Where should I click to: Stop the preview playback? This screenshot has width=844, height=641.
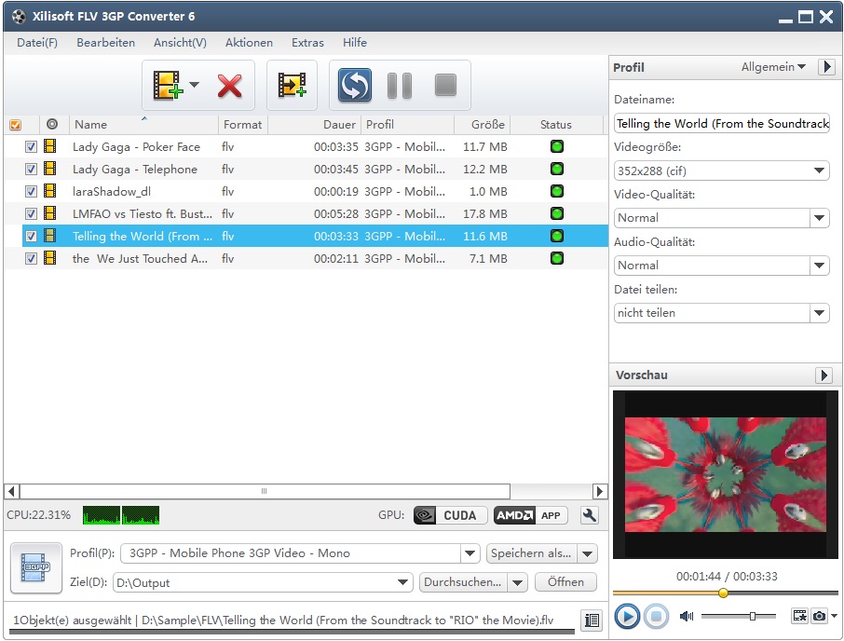point(656,616)
